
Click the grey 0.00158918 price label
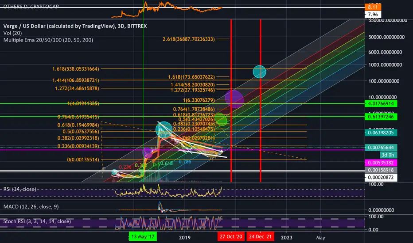coord(381,170)
